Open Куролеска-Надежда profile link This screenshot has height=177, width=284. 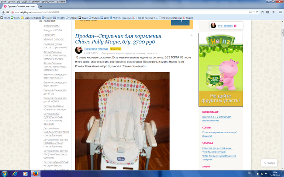[96, 49]
